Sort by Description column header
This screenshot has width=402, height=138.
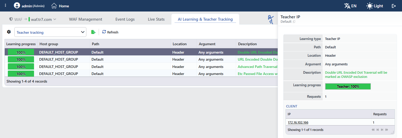click(x=257, y=44)
